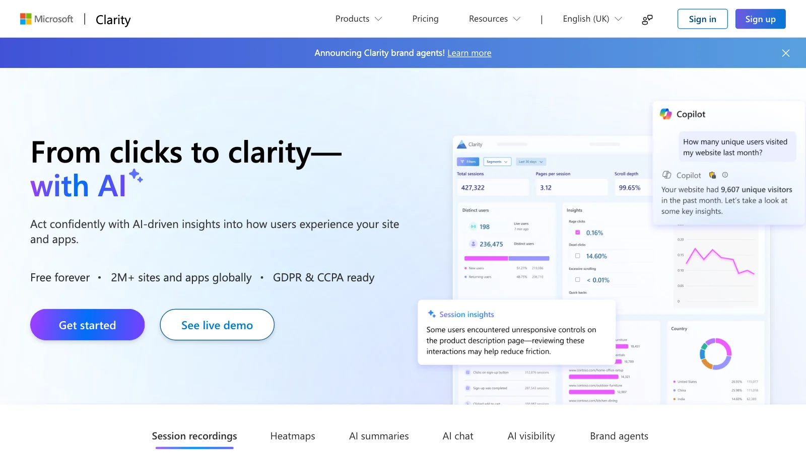Click the "Act confidently with AI-driven insights" paragraph
The width and height of the screenshot is (806, 453).
point(215,232)
